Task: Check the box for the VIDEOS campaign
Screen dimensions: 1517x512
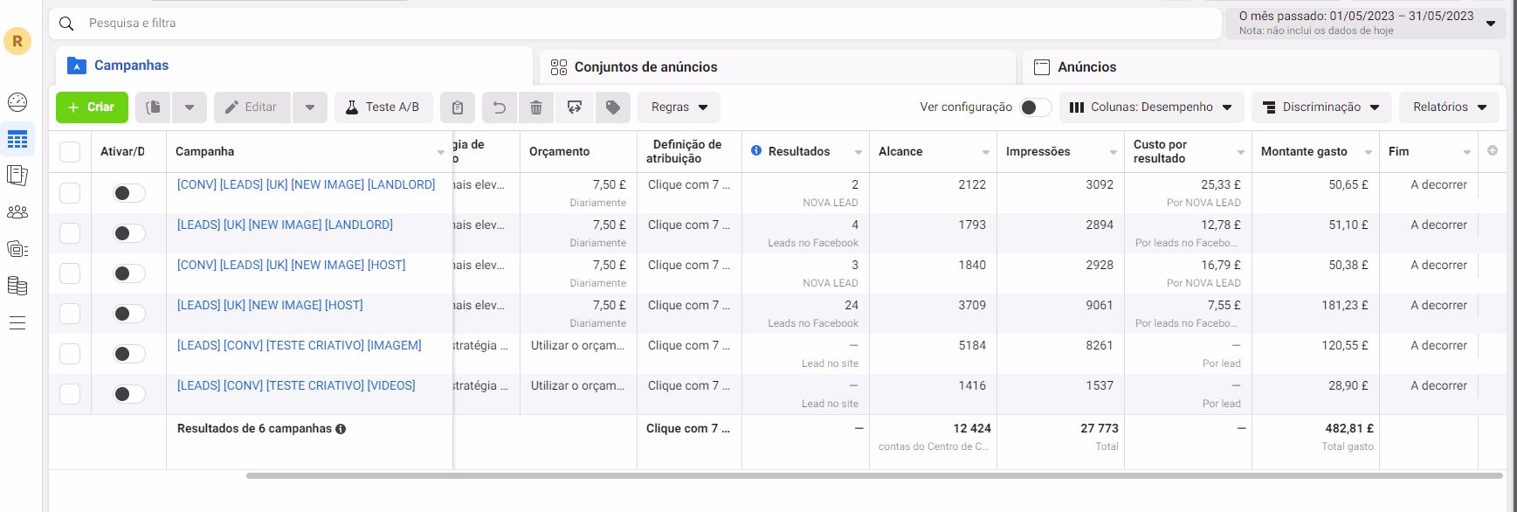Action: [x=70, y=394]
